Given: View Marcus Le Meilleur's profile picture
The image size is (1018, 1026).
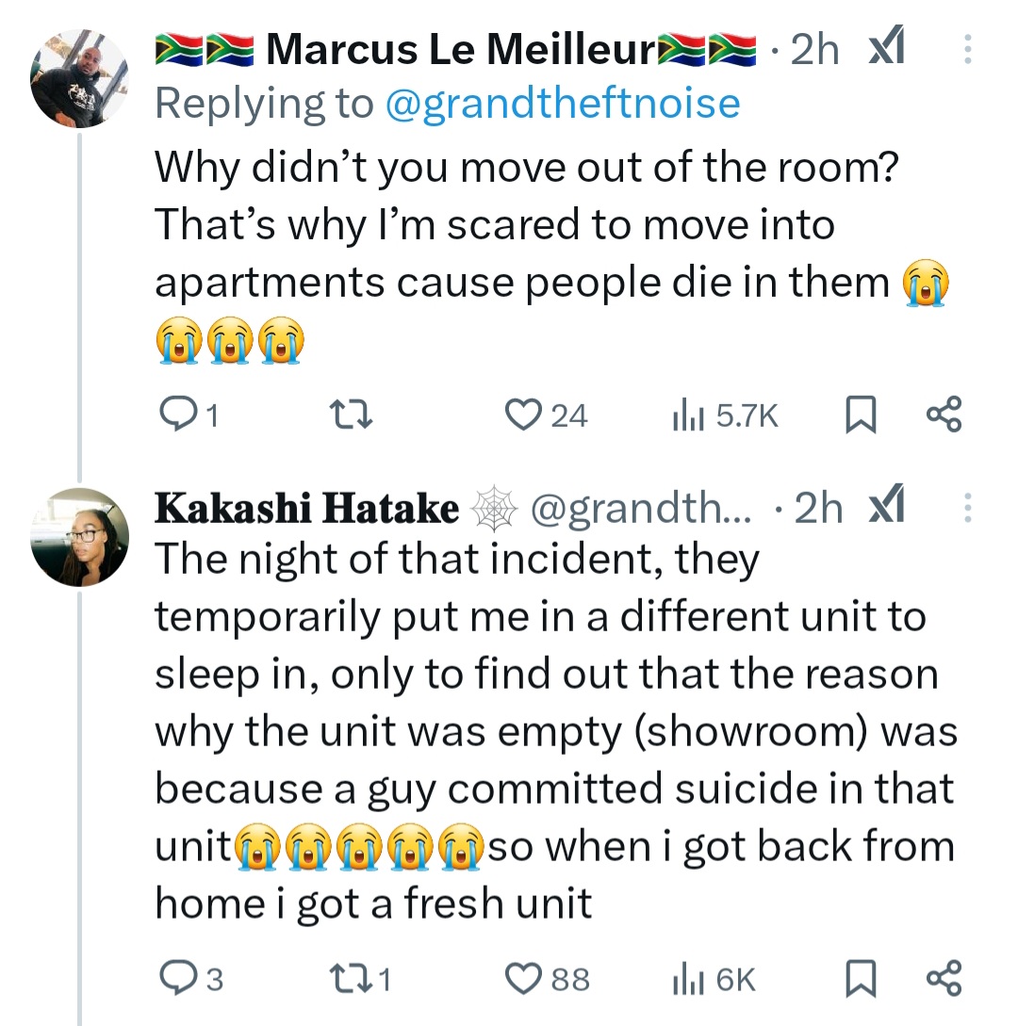Looking at the screenshot, I should coord(79,77).
